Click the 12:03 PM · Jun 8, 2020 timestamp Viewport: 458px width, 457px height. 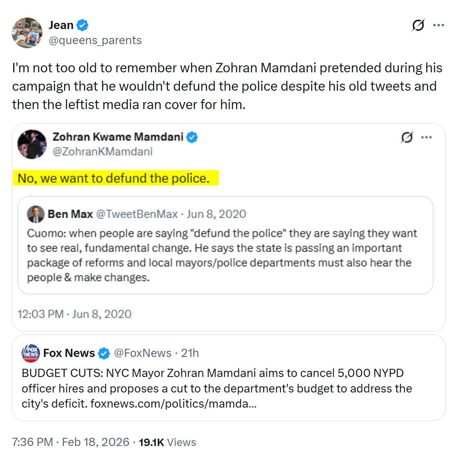coord(74,314)
